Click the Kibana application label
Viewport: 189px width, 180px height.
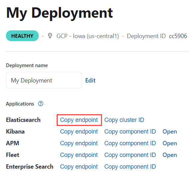(15, 132)
